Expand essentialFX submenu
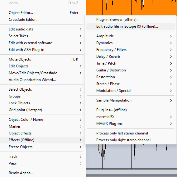The height and width of the screenshot is (177, 177). click(131, 117)
